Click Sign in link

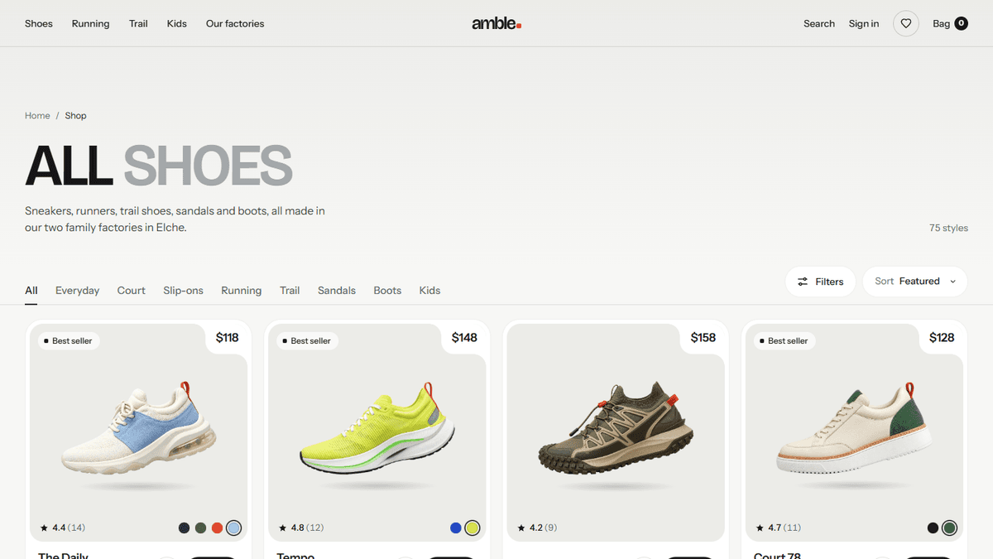tap(864, 23)
